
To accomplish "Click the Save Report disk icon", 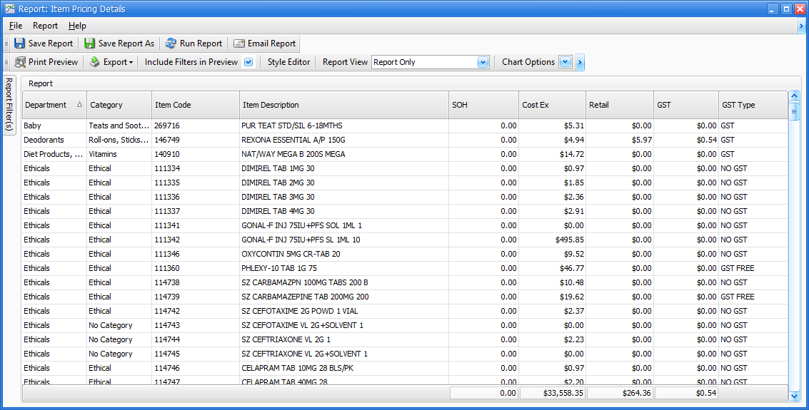I will point(20,43).
